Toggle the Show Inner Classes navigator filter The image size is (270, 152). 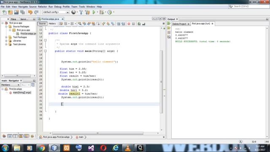pos(27,136)
